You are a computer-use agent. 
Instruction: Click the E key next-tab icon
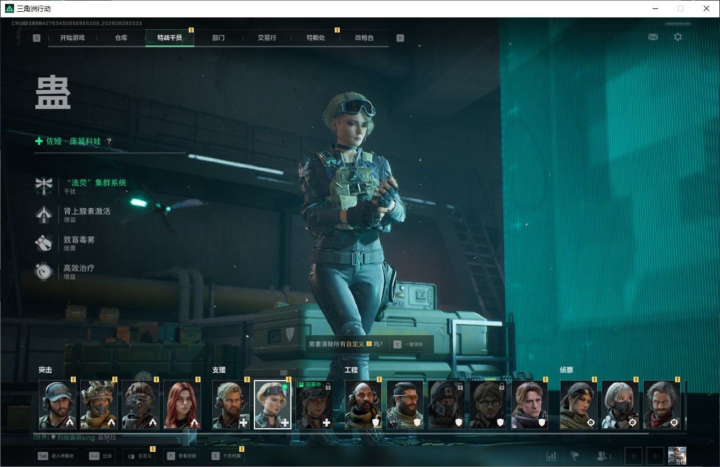coord(400,38)
